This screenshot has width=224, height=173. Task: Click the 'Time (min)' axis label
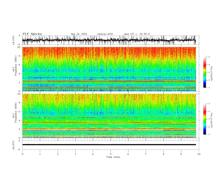113,157
